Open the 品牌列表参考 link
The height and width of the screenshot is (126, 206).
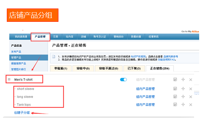(171, 57)
